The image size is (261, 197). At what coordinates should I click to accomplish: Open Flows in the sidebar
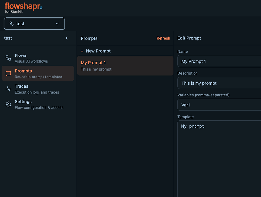coord(38,58)
